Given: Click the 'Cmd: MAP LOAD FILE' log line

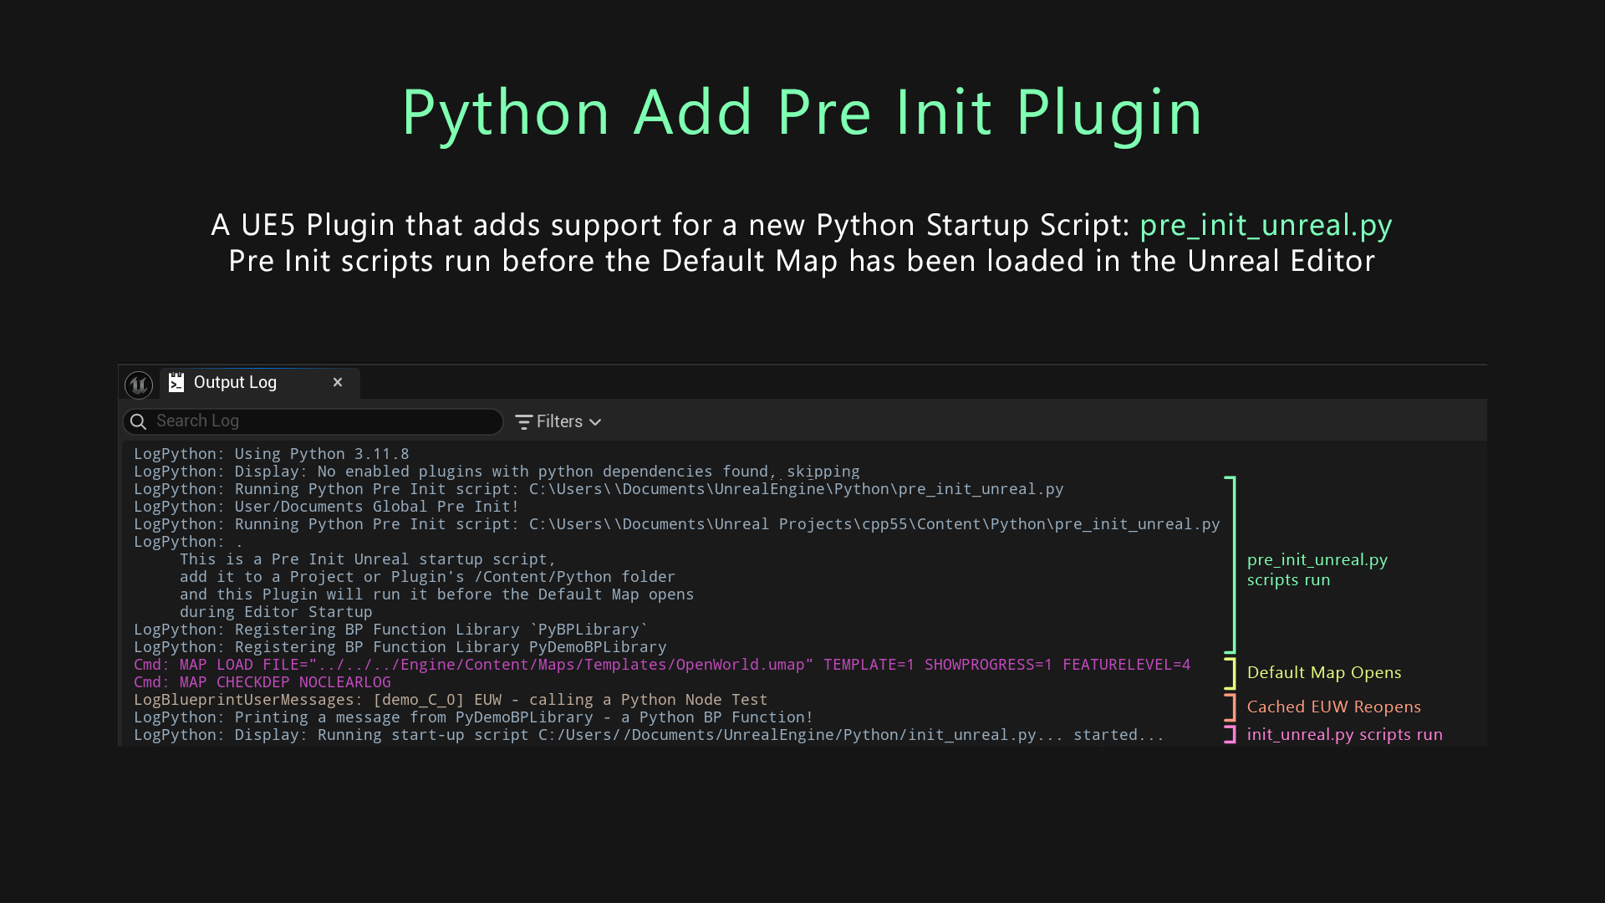Looking at the screenshot, I should tap(662, 664).
